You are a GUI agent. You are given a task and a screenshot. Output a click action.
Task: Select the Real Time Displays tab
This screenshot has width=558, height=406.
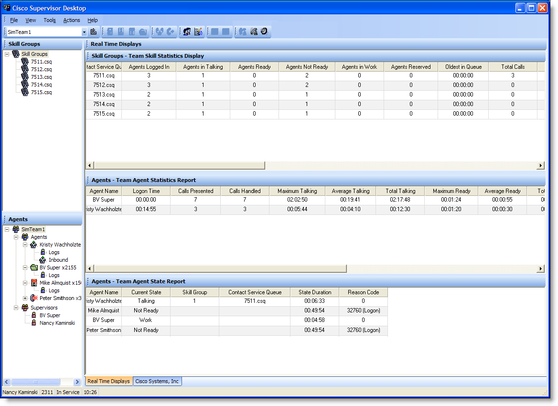108,381
